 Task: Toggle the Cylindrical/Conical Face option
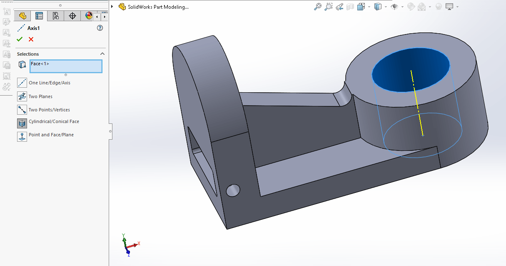22,123
